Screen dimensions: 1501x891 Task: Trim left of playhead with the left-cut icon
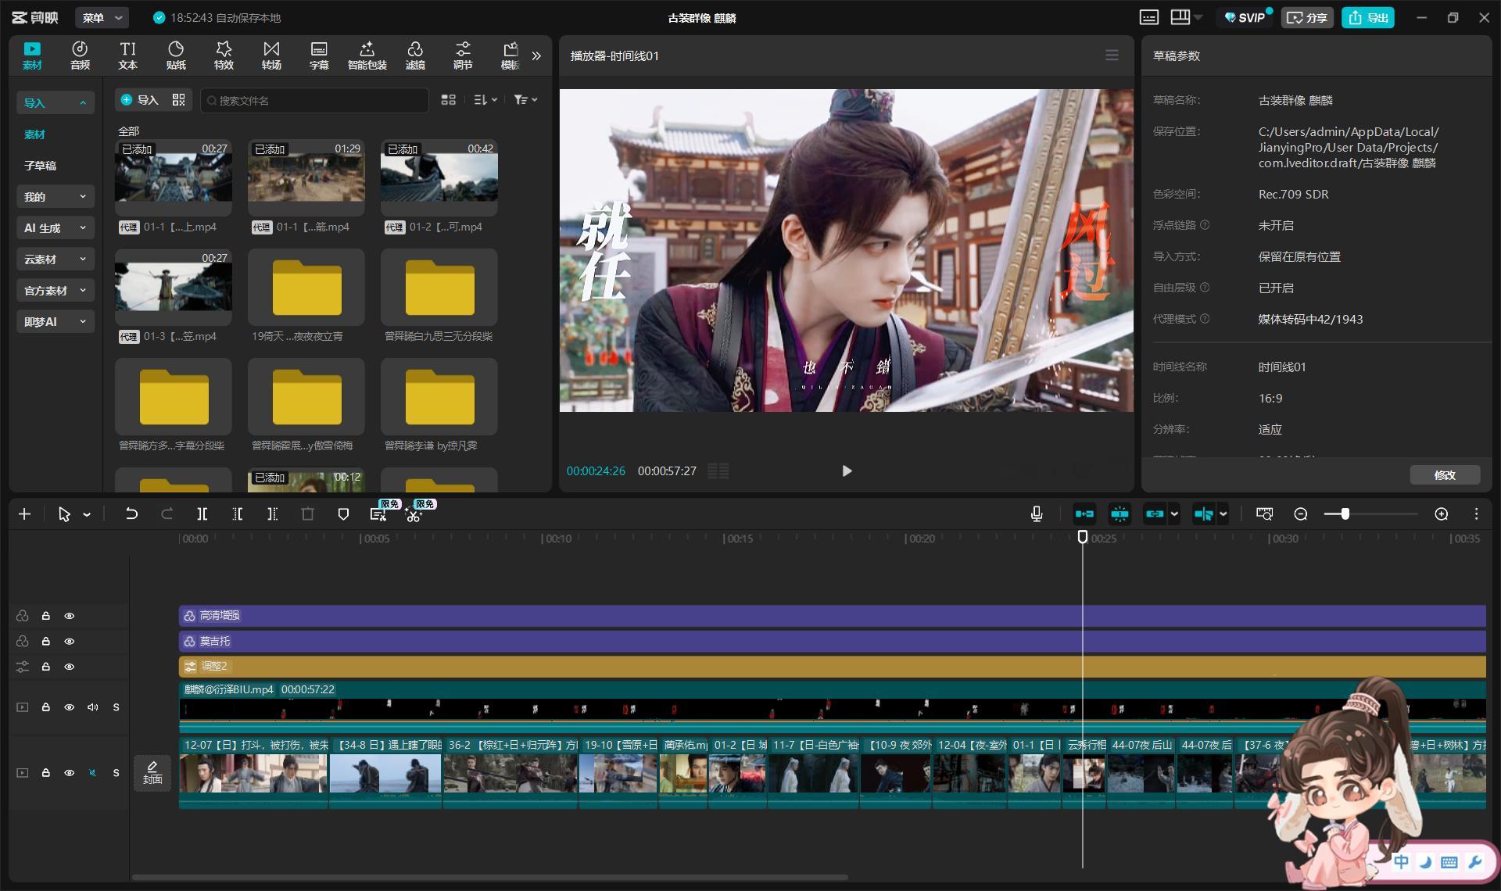coord(237,513)
